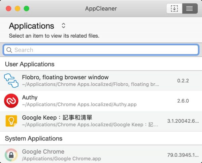202x163 pixels.
Task: Click the Flobro file path text
Action: click(91, 84)
